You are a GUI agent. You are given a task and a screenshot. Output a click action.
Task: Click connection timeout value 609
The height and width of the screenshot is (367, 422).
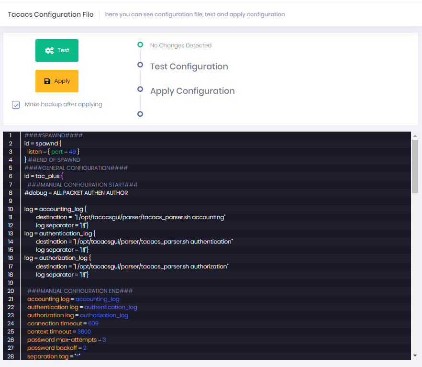[93, 323]
